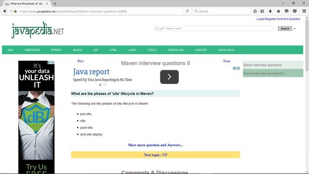Clear the Google custom search with X
The width and height of the screenshot is (309, 174).
[295, 29]
